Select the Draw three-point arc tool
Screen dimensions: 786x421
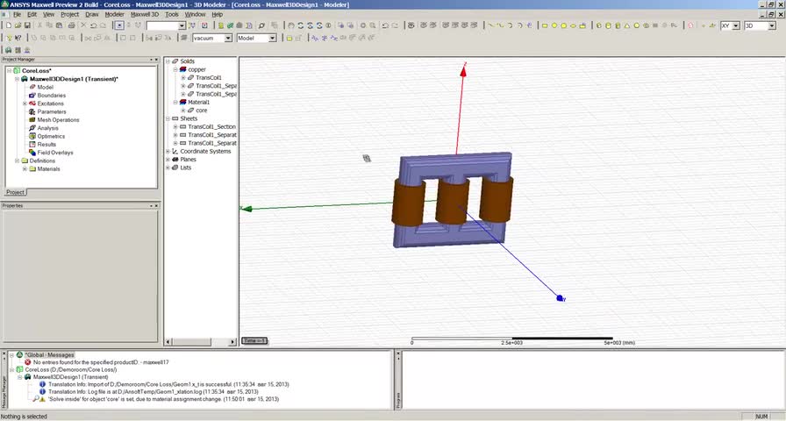(x=510, y=25)
